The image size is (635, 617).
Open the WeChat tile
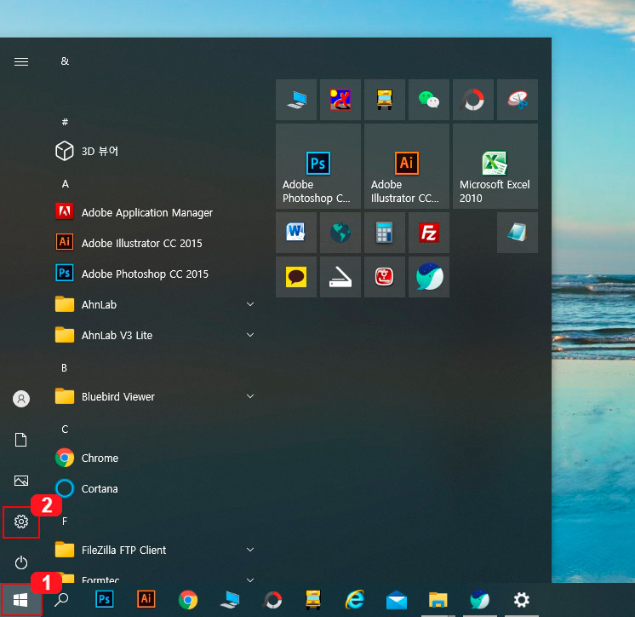(x=428, y=100)
